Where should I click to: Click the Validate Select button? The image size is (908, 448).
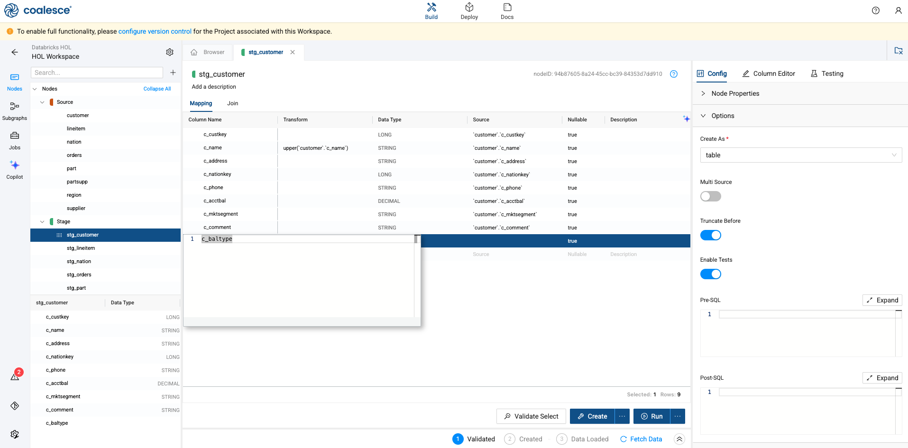tap(531, 416)
